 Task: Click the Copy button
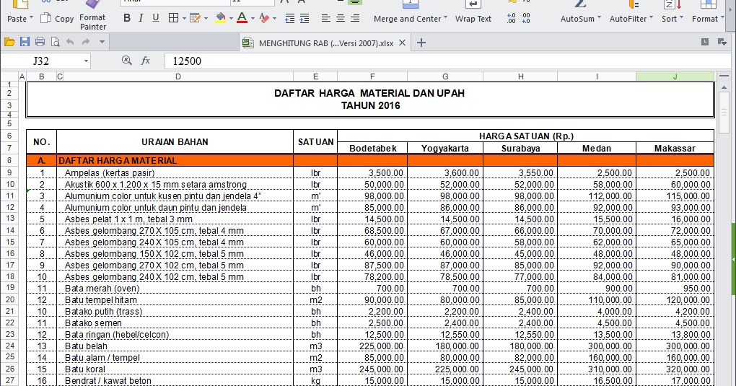click(57, 19)
